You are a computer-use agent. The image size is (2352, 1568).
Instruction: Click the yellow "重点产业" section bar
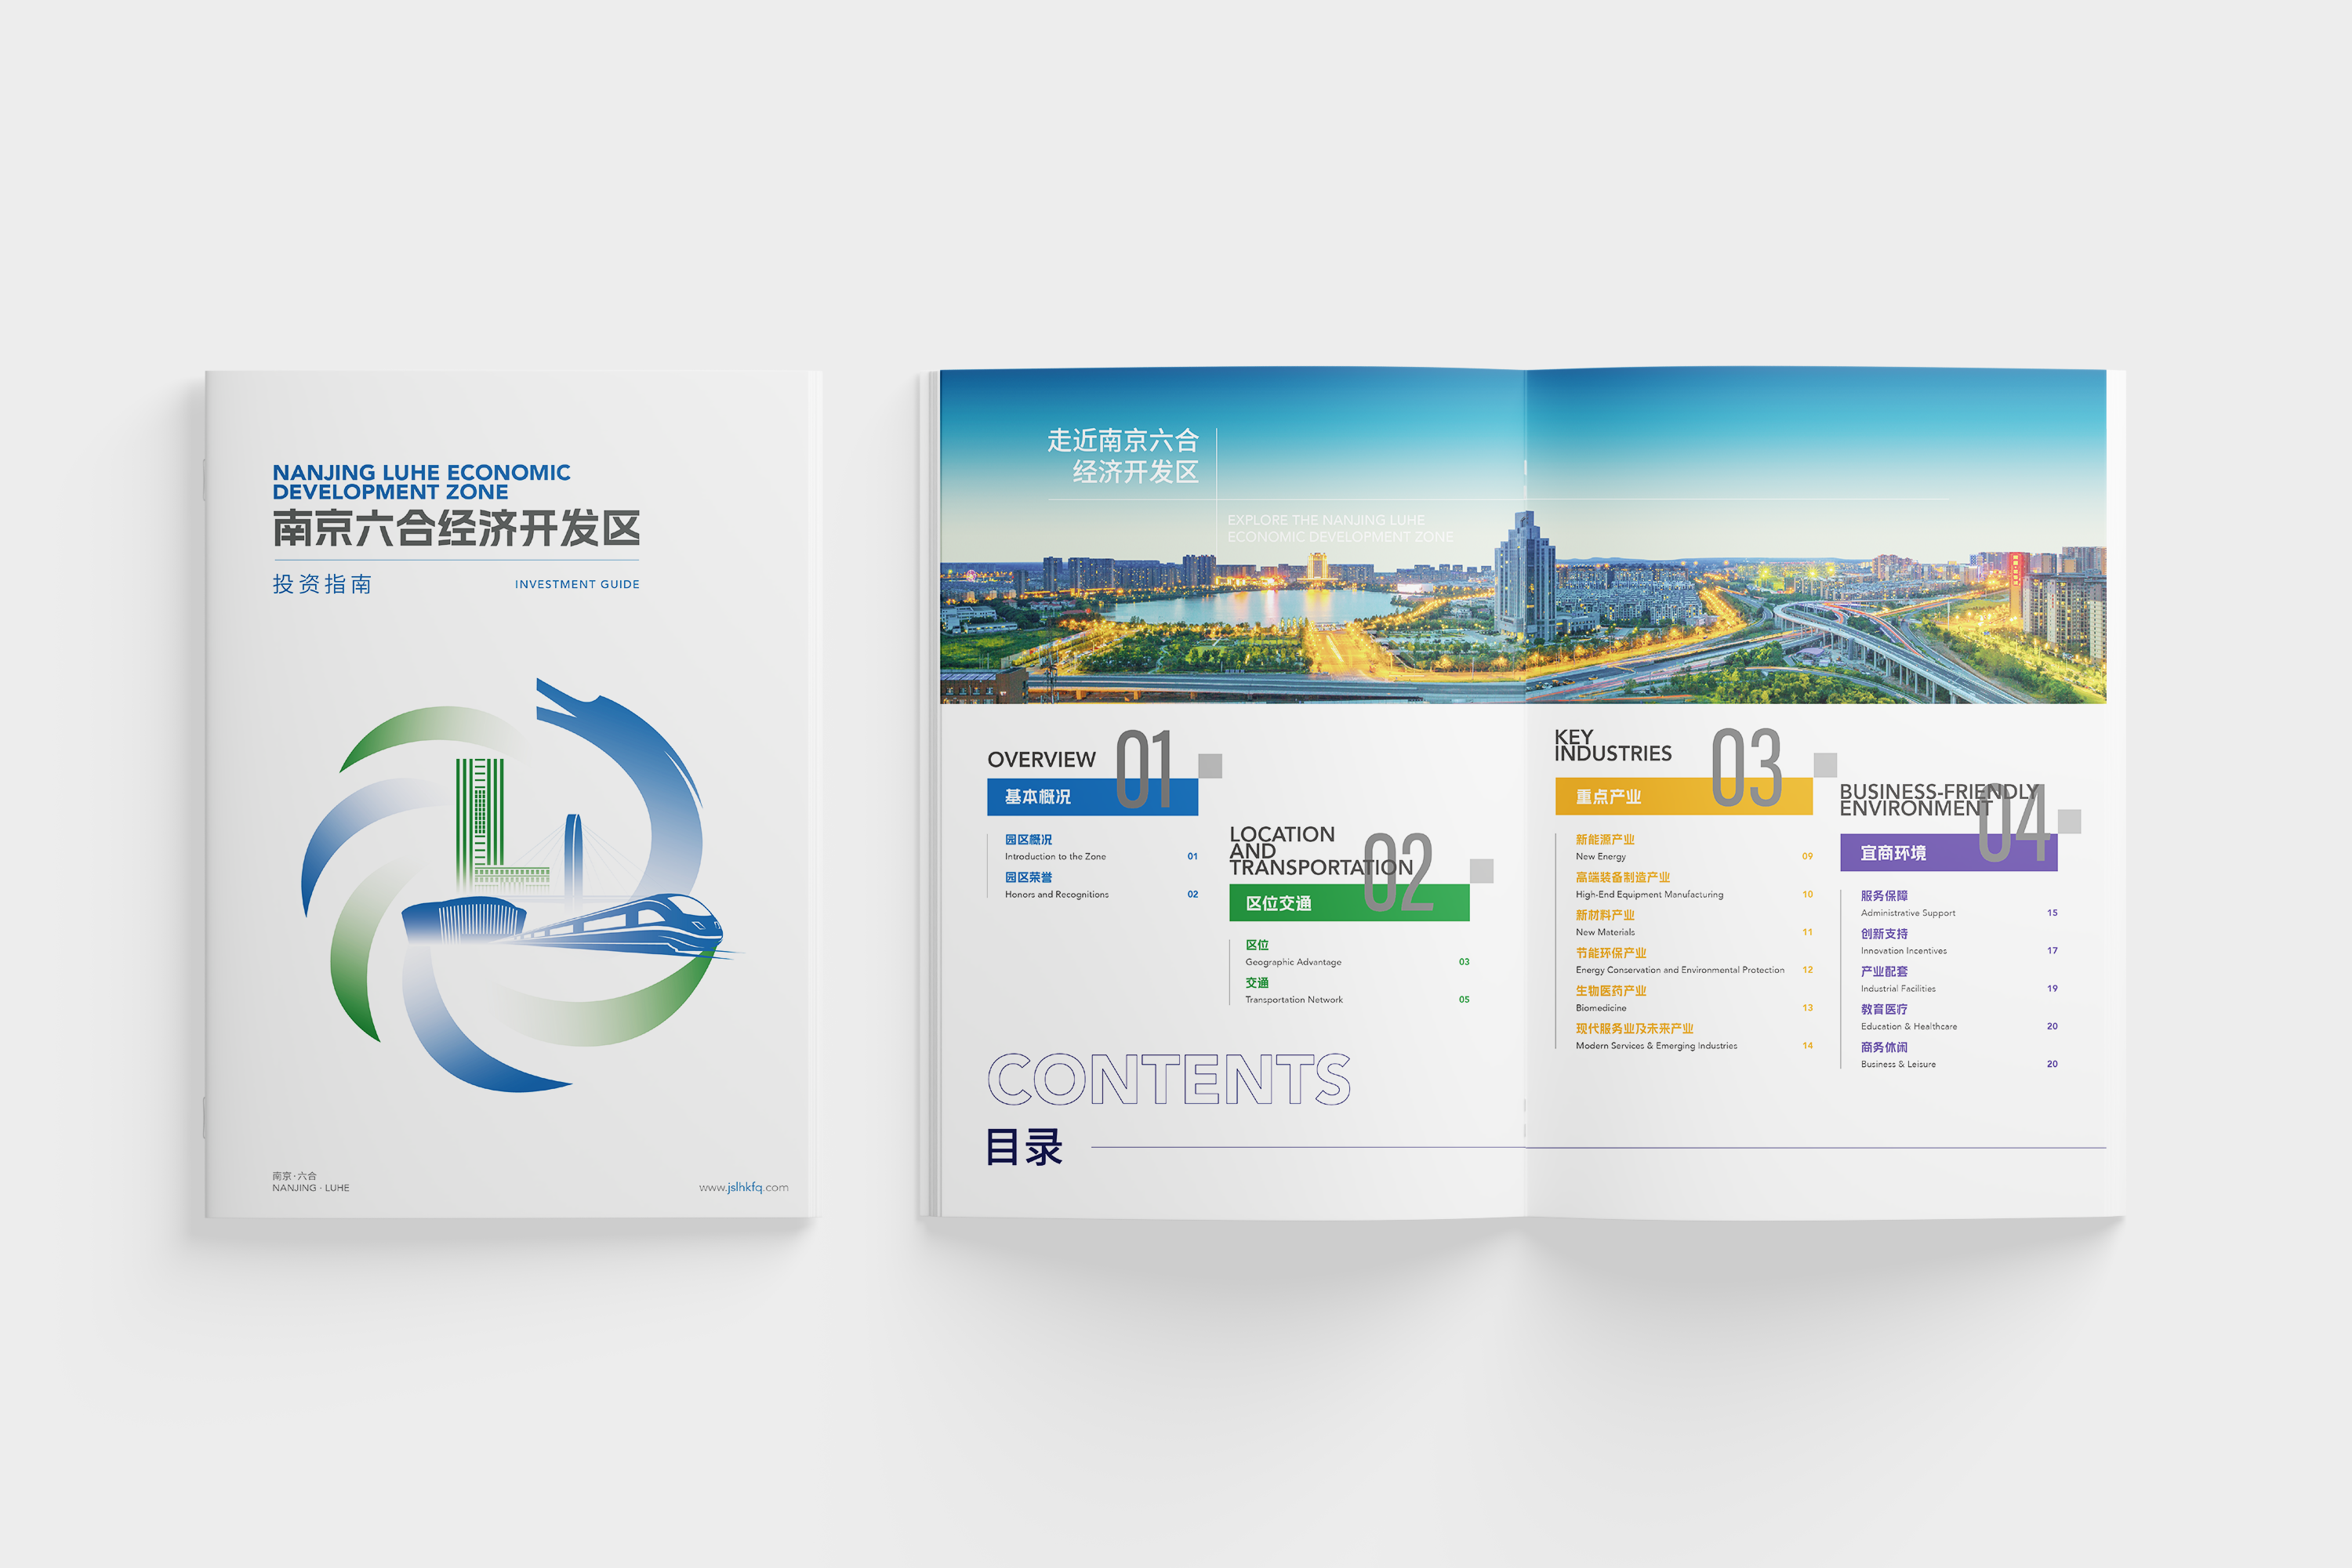coord(1683,797)
